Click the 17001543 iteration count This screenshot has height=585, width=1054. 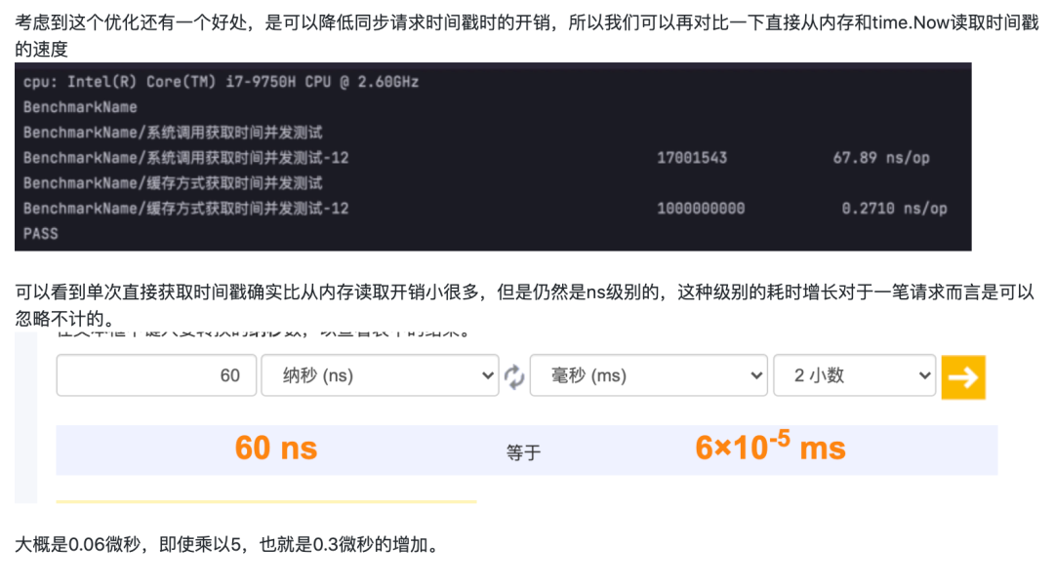692,158
